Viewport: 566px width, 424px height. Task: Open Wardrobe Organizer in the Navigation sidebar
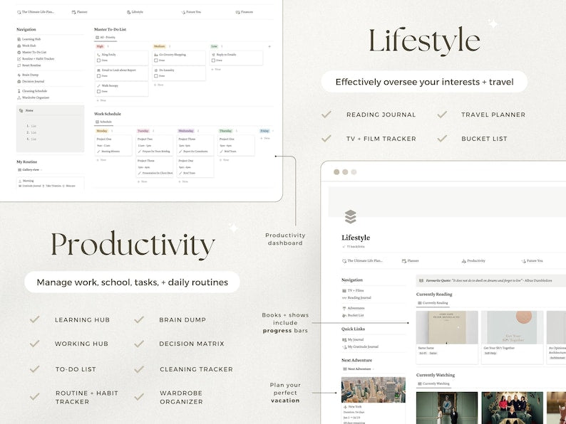36,97
